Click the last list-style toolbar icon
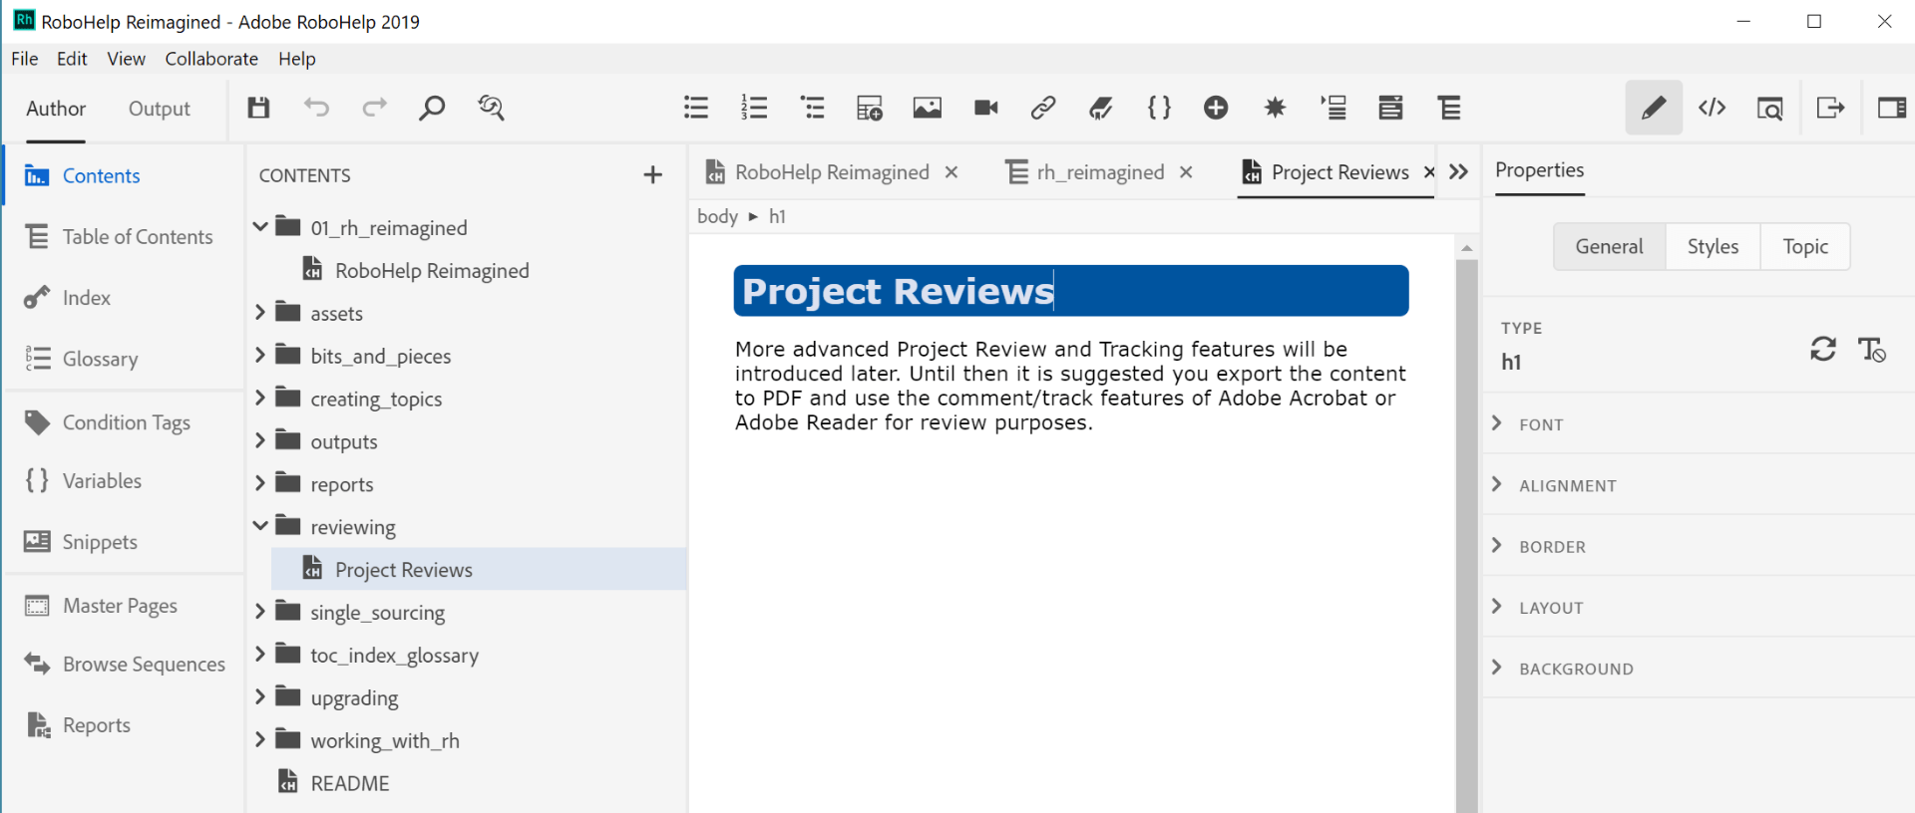1915x813 pixels. pyautogui.click(x=1450, y=108)
